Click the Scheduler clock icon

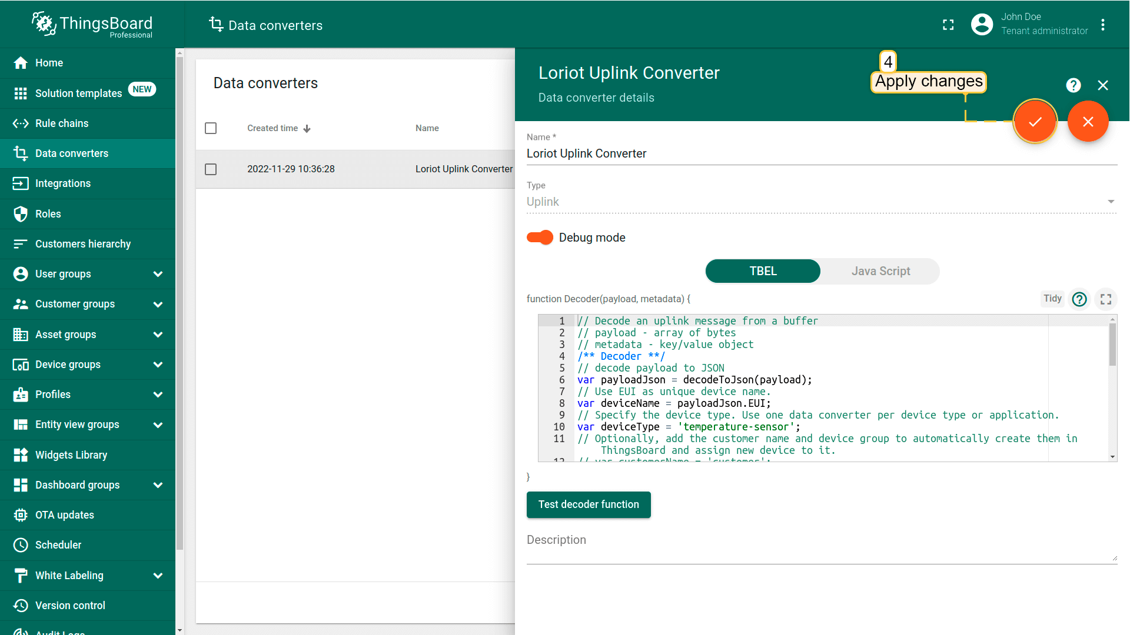(21, 545)
